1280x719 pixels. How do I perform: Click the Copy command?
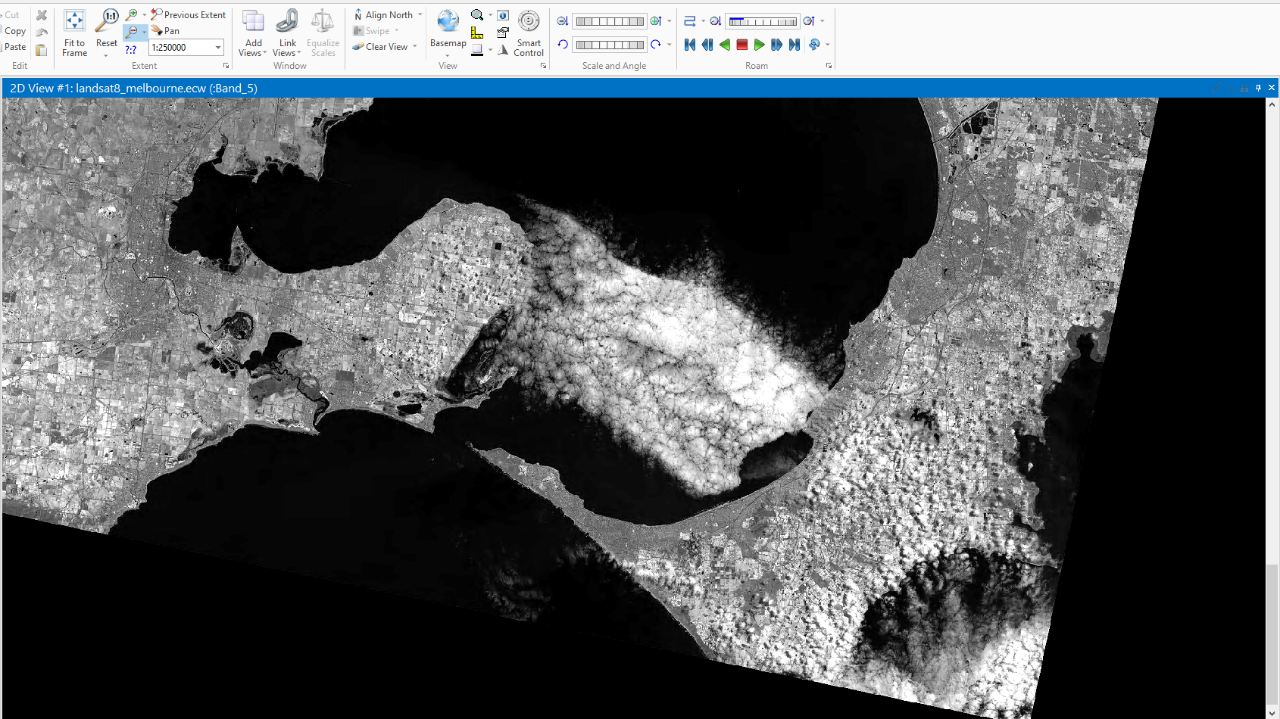[x=15, y=31]
